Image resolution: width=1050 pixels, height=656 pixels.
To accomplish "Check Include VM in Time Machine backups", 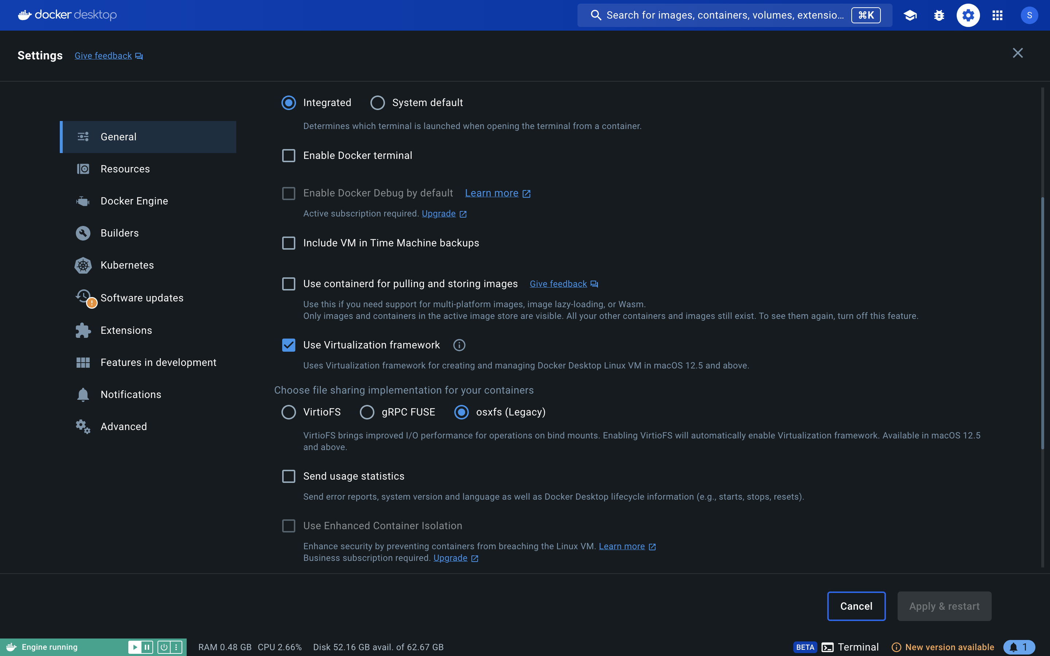I will [x=288, y=243].
